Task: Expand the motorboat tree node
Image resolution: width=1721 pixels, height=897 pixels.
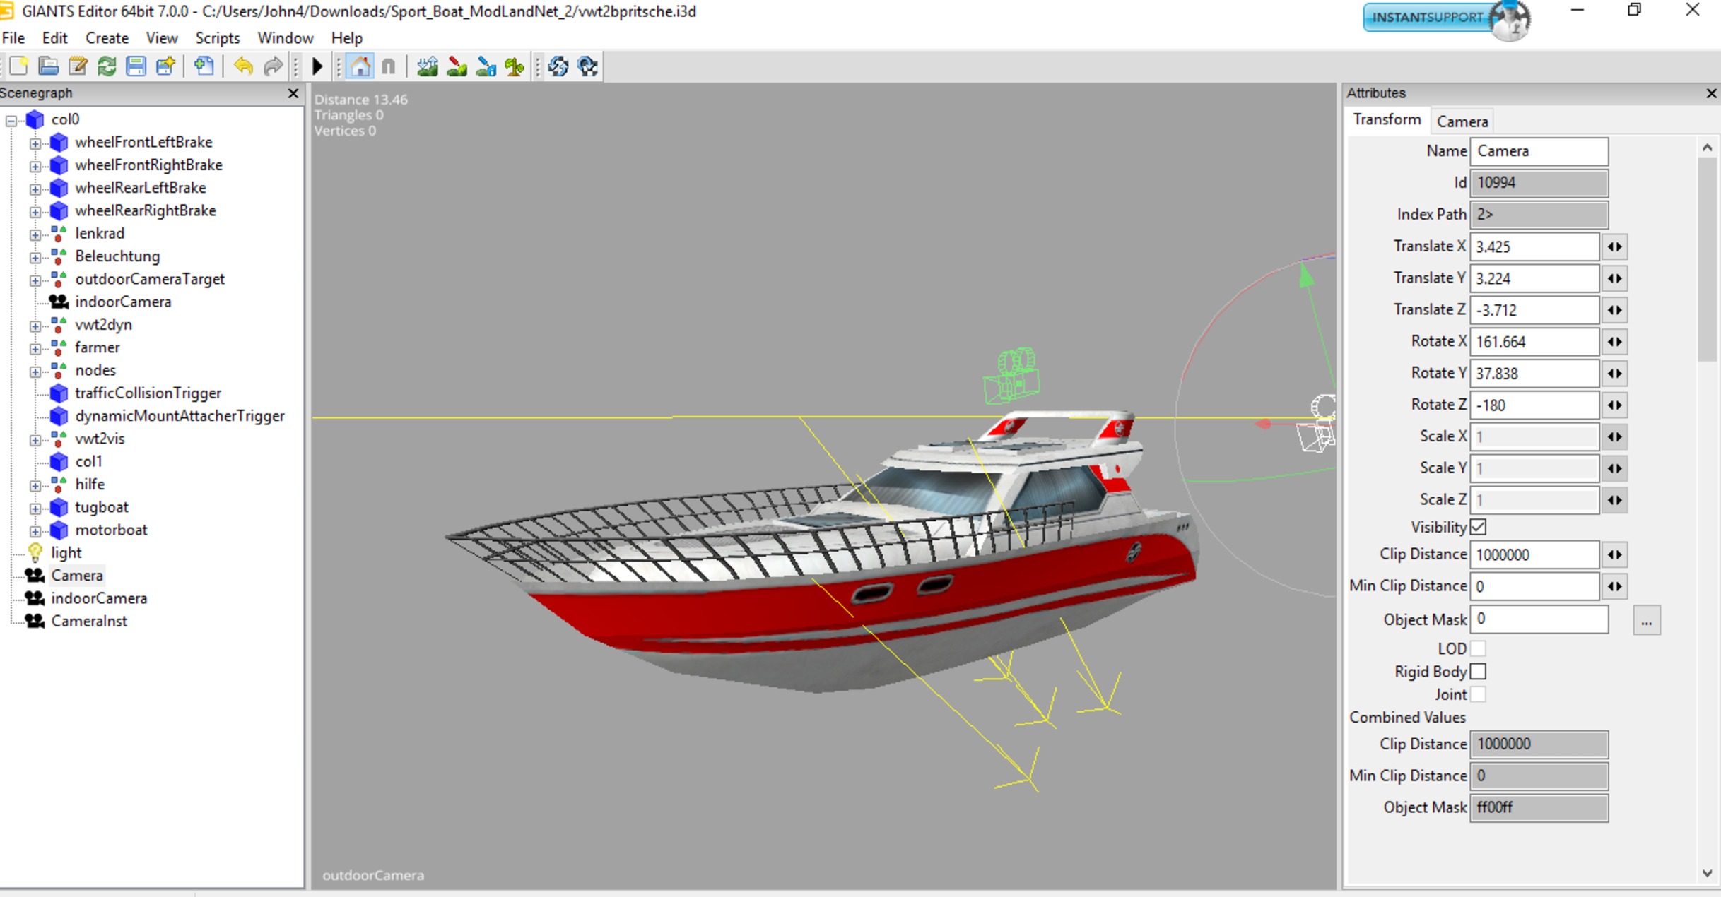Action: tap(35, 530)
